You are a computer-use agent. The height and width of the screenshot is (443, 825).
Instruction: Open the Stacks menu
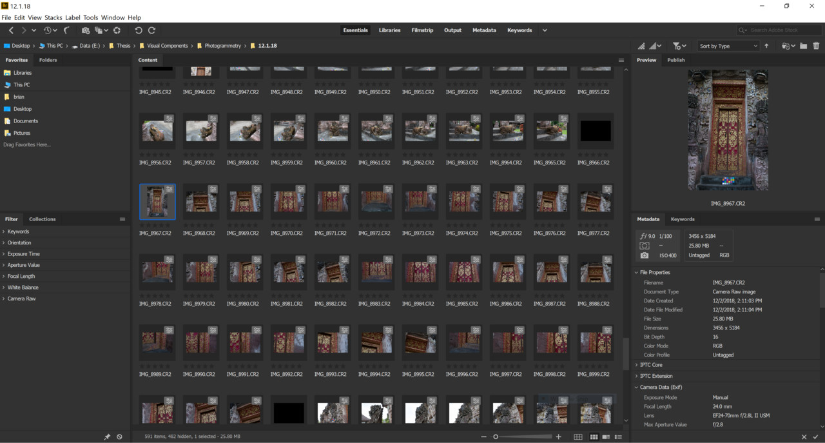click(x=53, y=17)
